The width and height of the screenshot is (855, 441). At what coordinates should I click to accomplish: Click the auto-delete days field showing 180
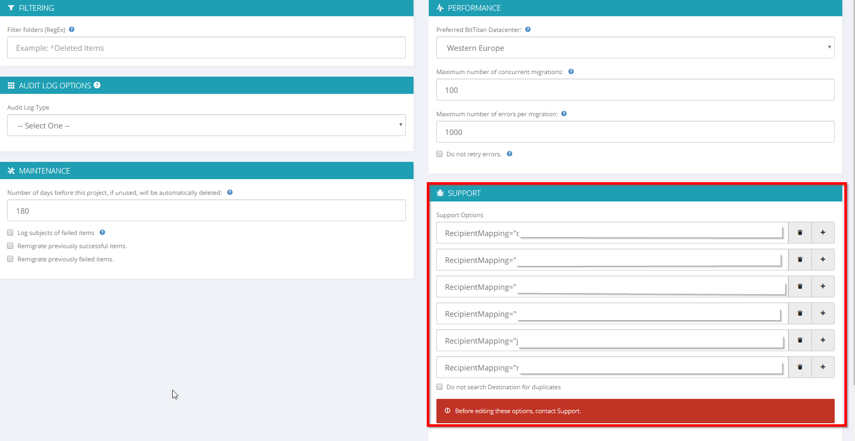click(206, 211)
